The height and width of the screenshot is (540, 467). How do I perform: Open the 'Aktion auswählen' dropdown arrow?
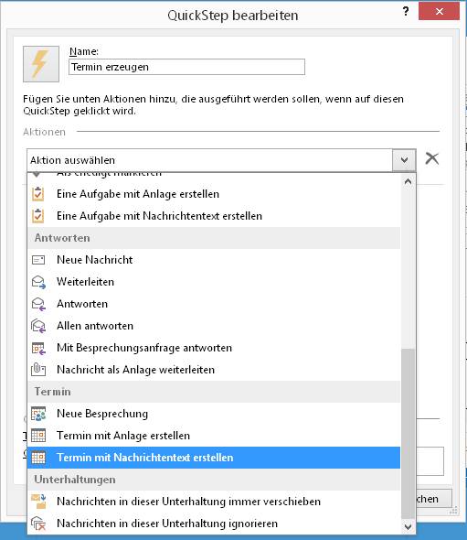[x=404, y=160]
